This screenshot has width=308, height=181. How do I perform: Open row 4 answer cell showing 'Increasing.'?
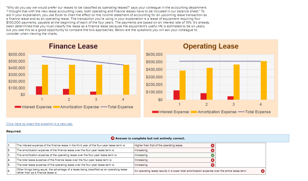tap(175, 160)
